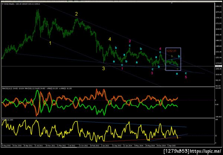Select the yellow wave label 3

[104, 68]
